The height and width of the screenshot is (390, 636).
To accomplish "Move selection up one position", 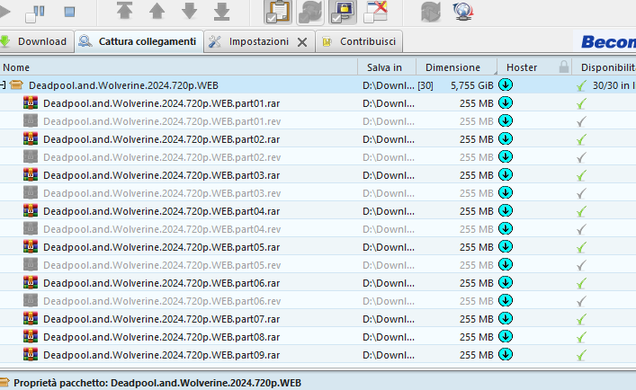I will (157, 11).
